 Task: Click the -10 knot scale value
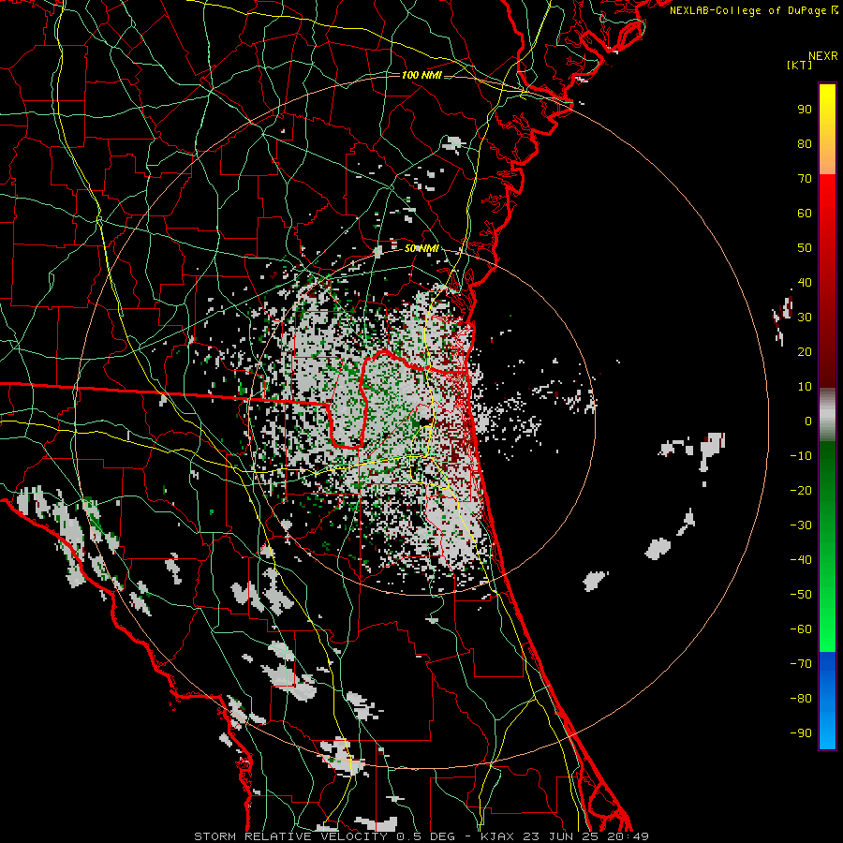(x=801, y=456)
